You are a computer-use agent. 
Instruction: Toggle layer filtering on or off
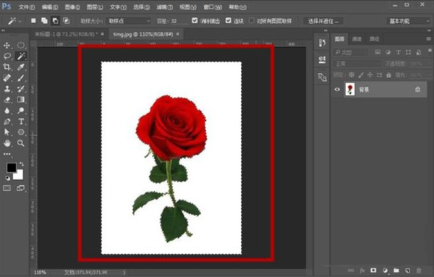430,51
